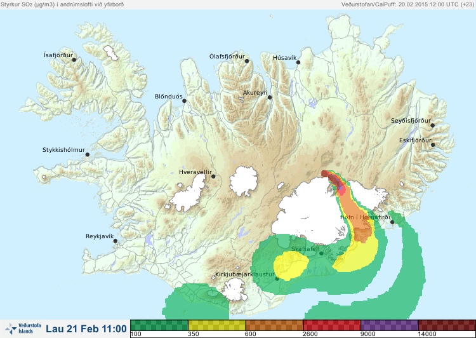Click the Reykjavík city marker dot
The width and height of the screenshot is (476, 338).
click(x=116, y=241)
